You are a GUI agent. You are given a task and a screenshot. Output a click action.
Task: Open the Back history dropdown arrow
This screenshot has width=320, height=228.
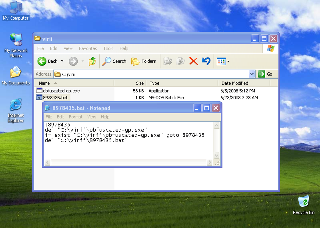pos(62,61)
